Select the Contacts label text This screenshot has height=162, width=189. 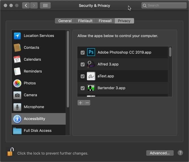31,47
